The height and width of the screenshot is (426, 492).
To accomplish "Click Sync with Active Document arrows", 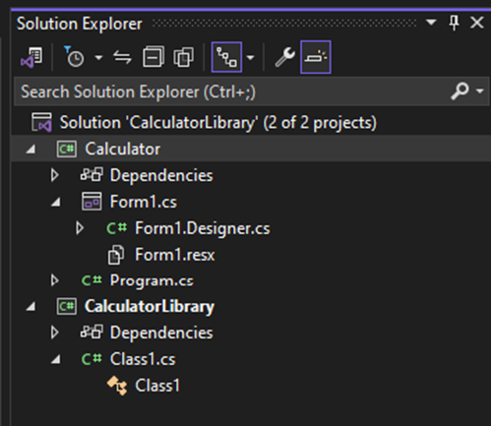I will click(x=122, y=57).
